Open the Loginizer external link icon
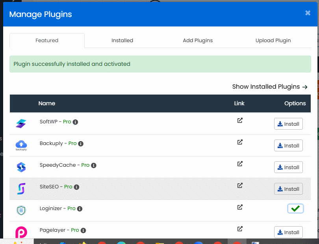 coord(240,207)
